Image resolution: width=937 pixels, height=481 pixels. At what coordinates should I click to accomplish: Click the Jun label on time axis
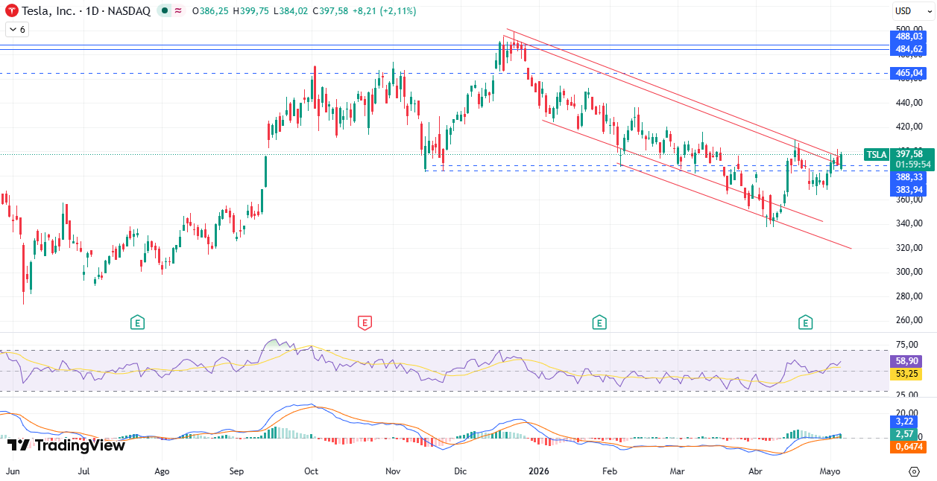click(x=13, y=471)
